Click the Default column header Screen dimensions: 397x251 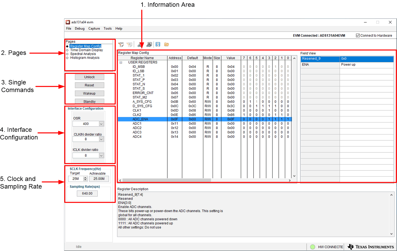click(x=193, y=58)
